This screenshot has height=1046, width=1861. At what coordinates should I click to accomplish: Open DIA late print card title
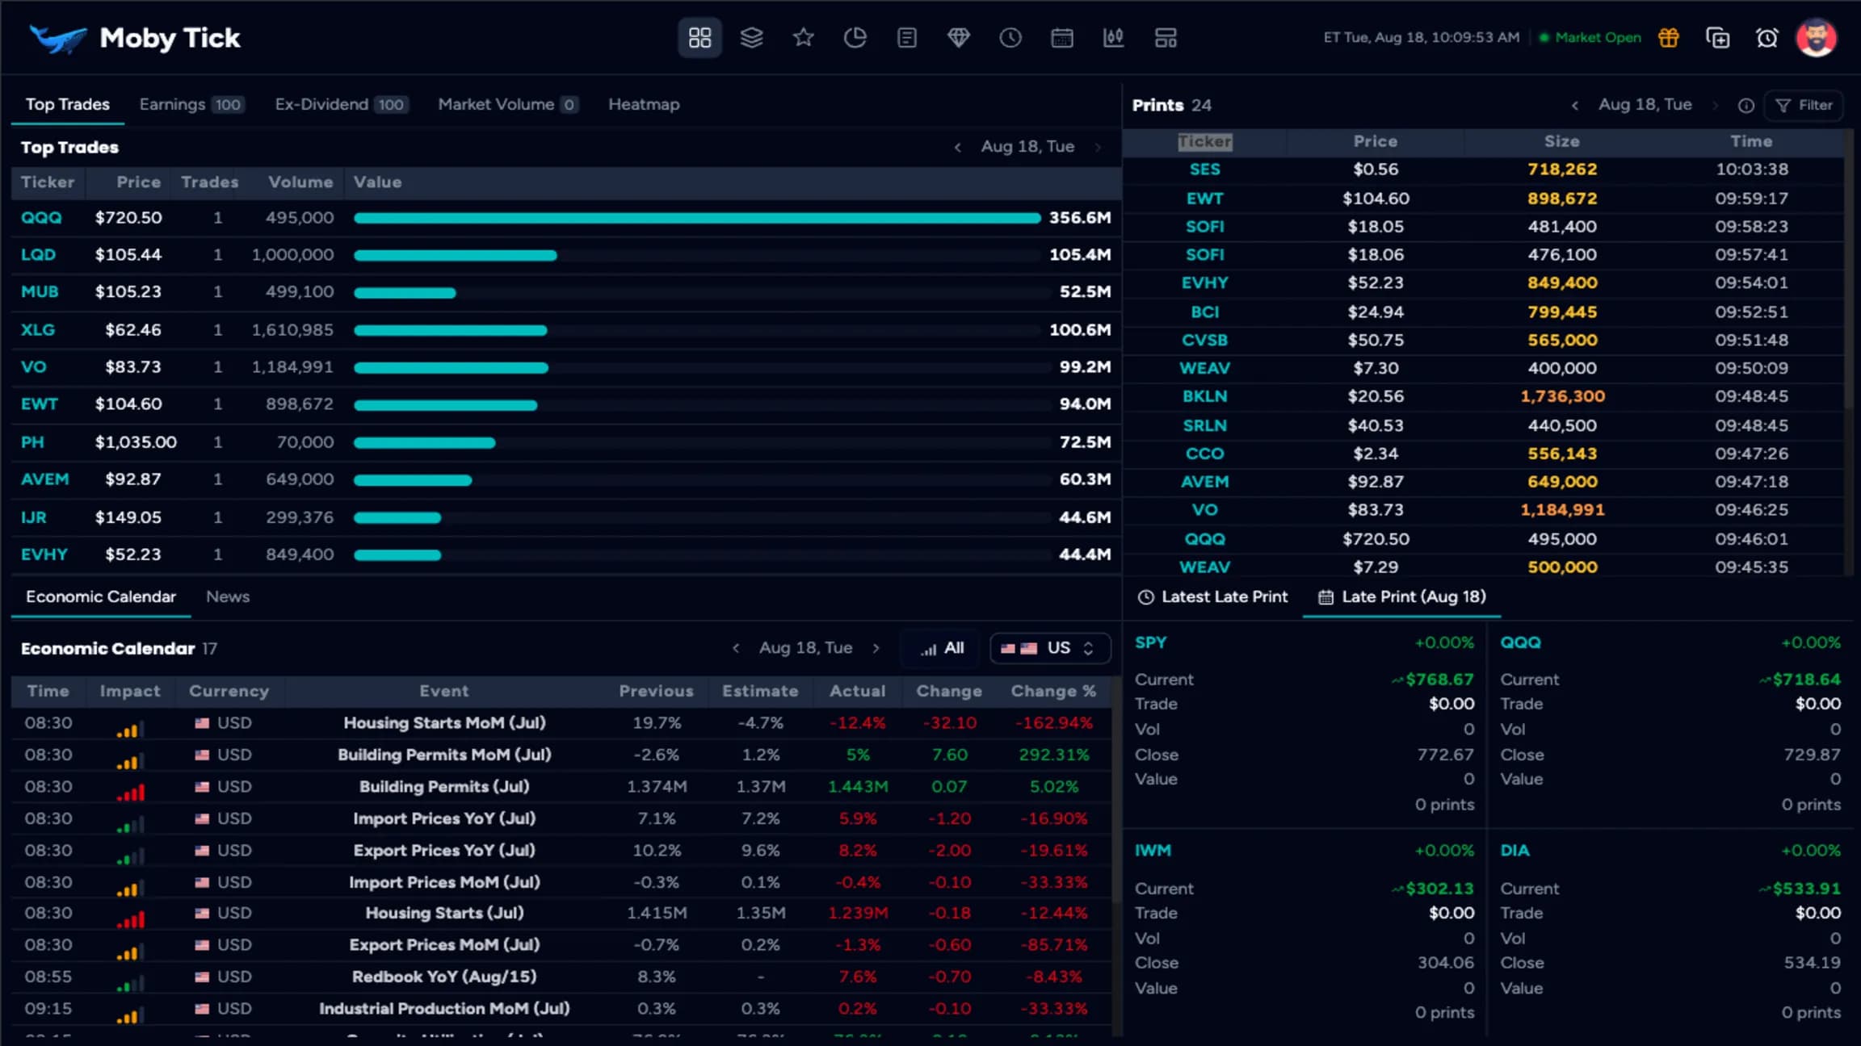[x=1514, y=850]
